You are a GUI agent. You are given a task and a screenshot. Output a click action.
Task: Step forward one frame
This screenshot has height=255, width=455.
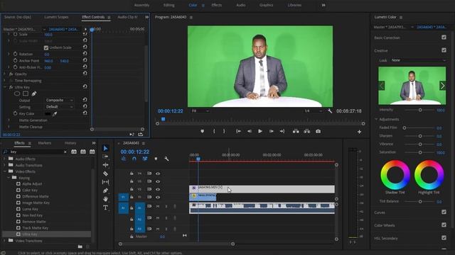[272, 131]
